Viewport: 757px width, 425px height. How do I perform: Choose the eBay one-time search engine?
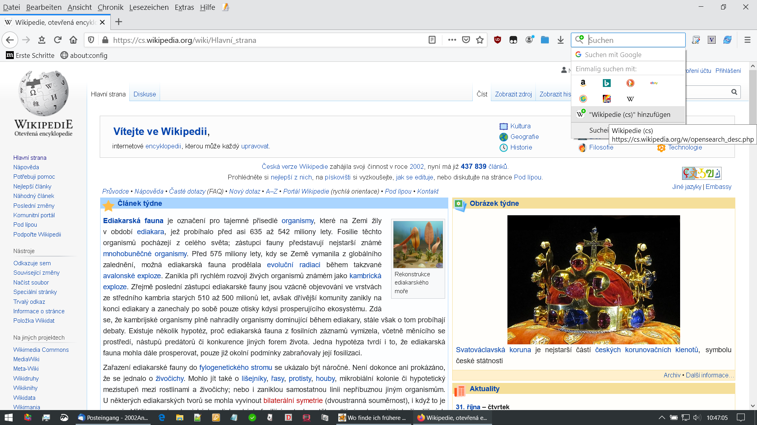(x=654, y=83)
